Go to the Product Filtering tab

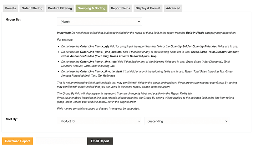pos(60,8)
